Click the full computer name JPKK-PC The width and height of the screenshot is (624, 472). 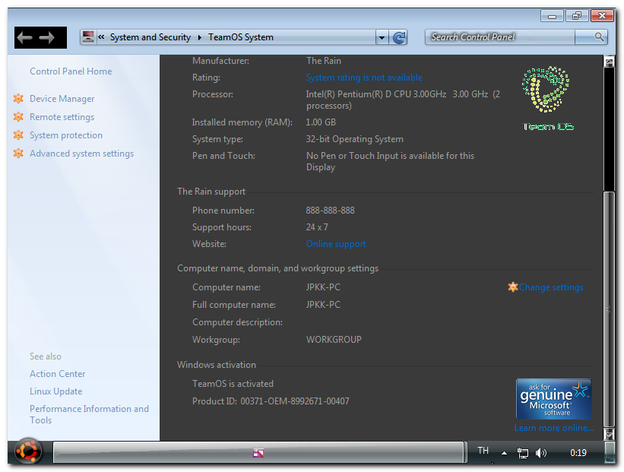[323, 305]
